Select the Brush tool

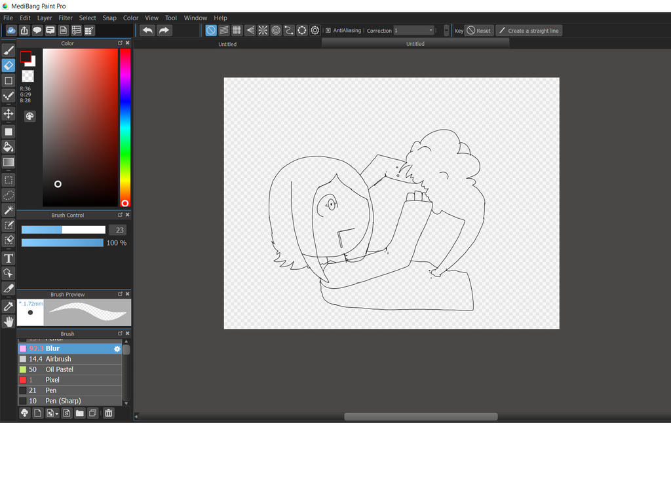(9, 50)
